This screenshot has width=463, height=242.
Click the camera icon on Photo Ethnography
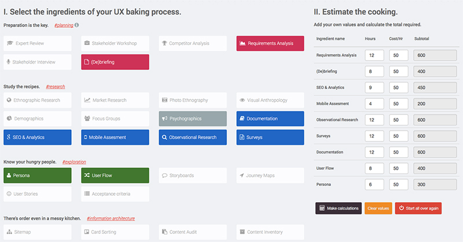pos(164,100)
